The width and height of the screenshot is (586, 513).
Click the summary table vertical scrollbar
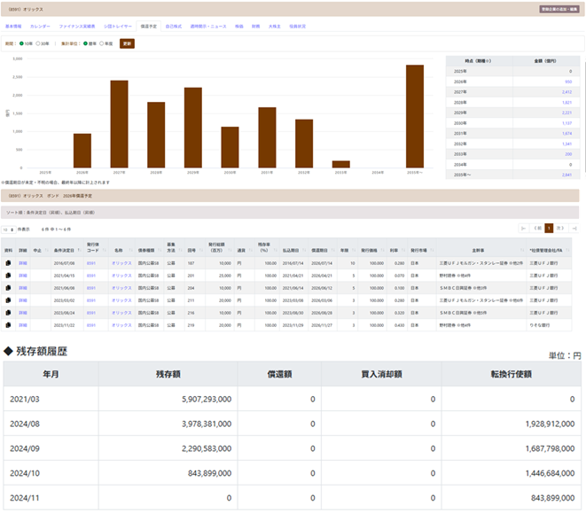coord(583,116)
